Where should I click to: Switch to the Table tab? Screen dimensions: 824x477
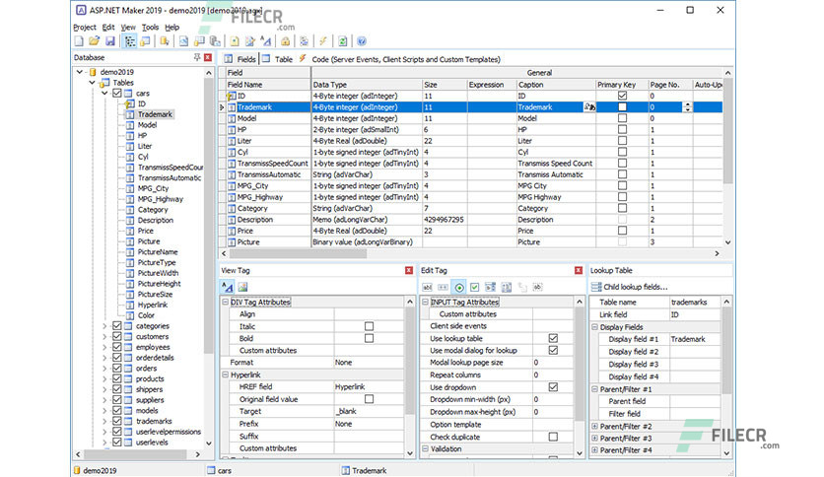[x=278, y=59]
